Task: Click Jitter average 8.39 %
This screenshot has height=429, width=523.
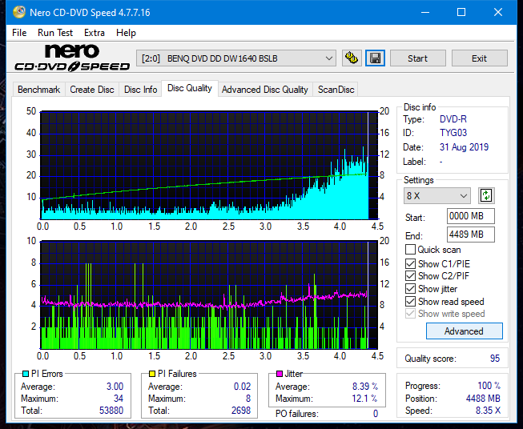Action: tap(365, 387)
